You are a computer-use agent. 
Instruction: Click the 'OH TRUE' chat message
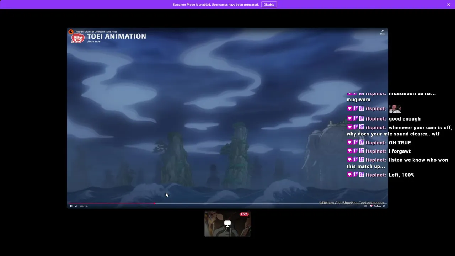coord(400,143)
